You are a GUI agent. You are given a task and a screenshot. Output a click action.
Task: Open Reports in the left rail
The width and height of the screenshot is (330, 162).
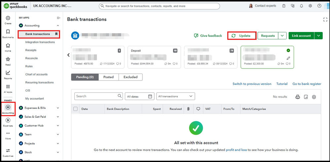point(8,73)
